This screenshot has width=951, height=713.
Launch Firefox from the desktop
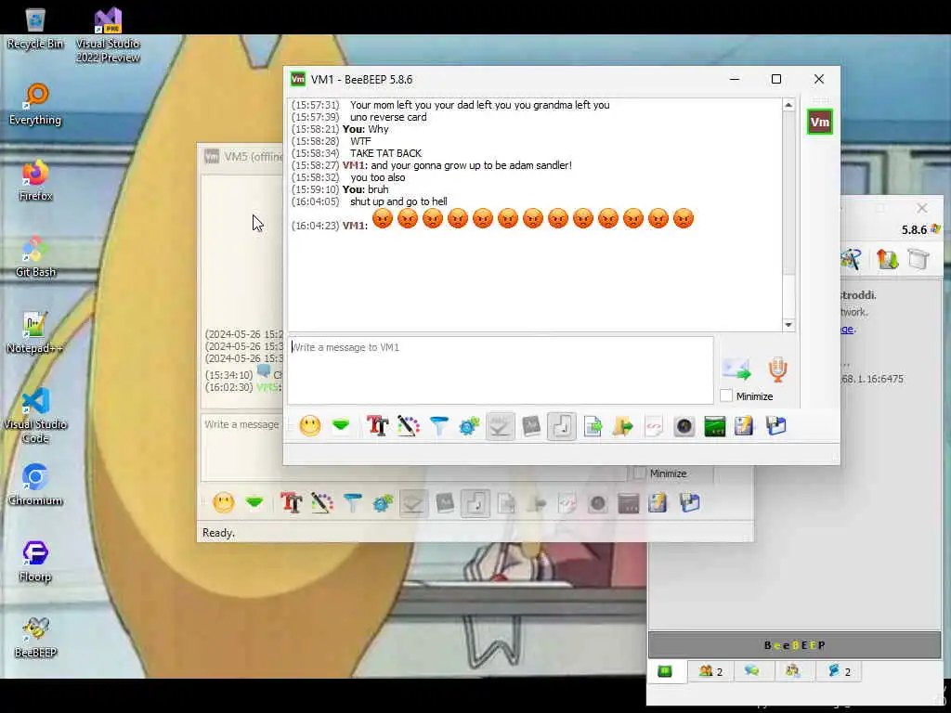coord(35,181)
